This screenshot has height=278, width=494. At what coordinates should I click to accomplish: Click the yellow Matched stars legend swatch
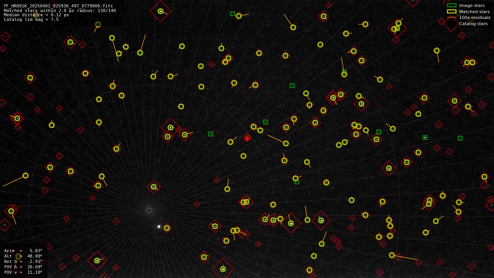452,12
